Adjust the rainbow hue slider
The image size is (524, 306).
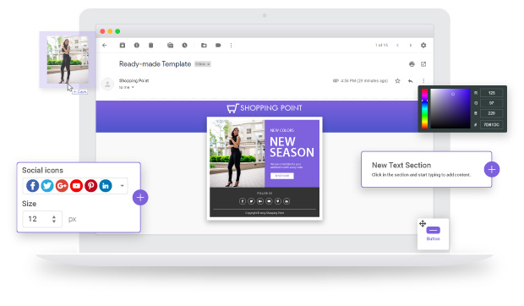(x=424, y=108)
